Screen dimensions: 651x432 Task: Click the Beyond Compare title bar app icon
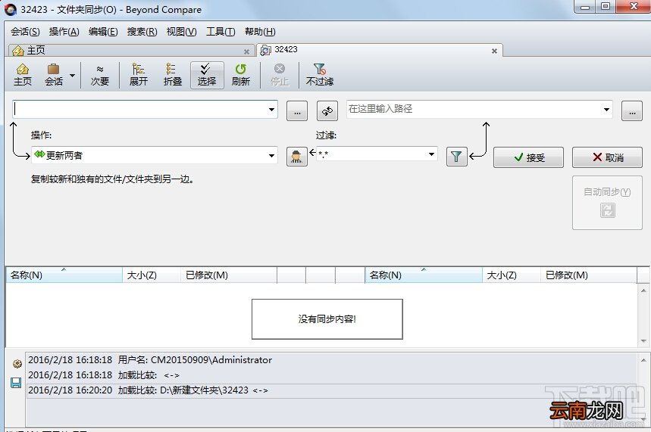(11, 9)
